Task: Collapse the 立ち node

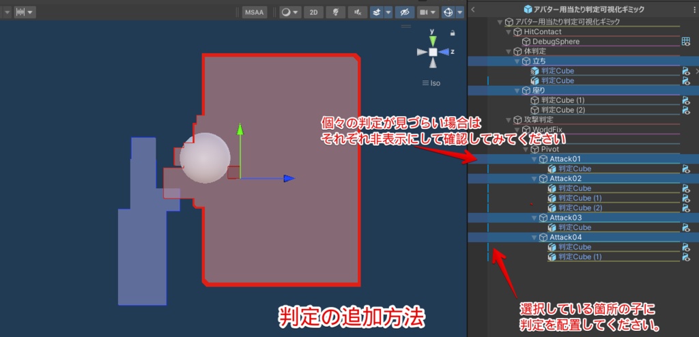Action: click(517, 61)
